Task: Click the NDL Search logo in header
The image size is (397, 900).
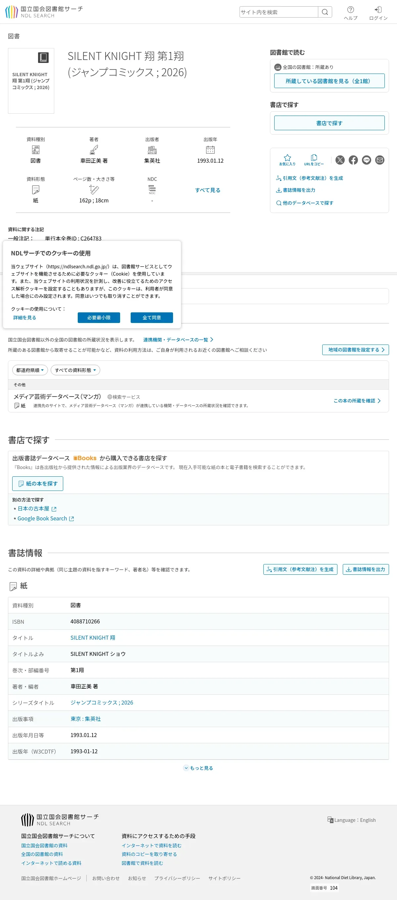Action: coord(44,12)
